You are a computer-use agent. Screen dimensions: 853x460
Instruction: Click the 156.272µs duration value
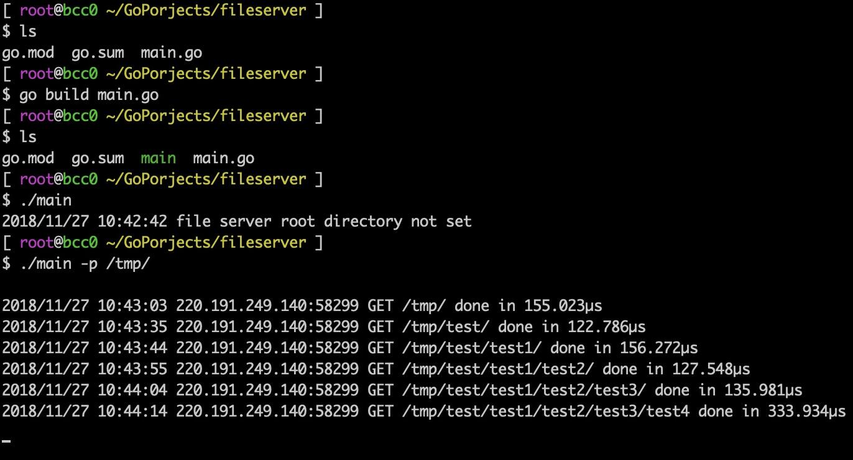point(658,348)
